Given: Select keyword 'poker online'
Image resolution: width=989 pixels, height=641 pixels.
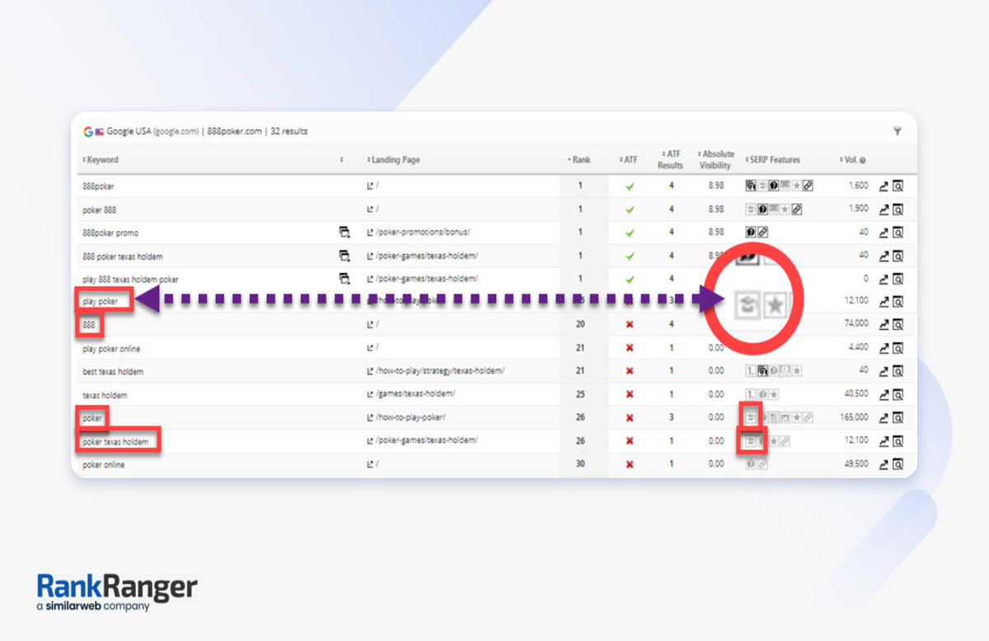Looking at the screenshot, I should tap(103, 464).
